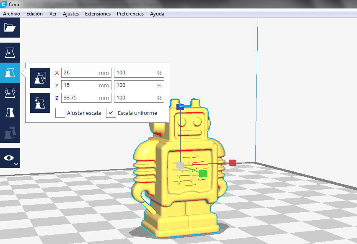This screenshot has width=357, height=244.
Task: Click the scale-to-max button beside the X field
Action: pos(41,77)
